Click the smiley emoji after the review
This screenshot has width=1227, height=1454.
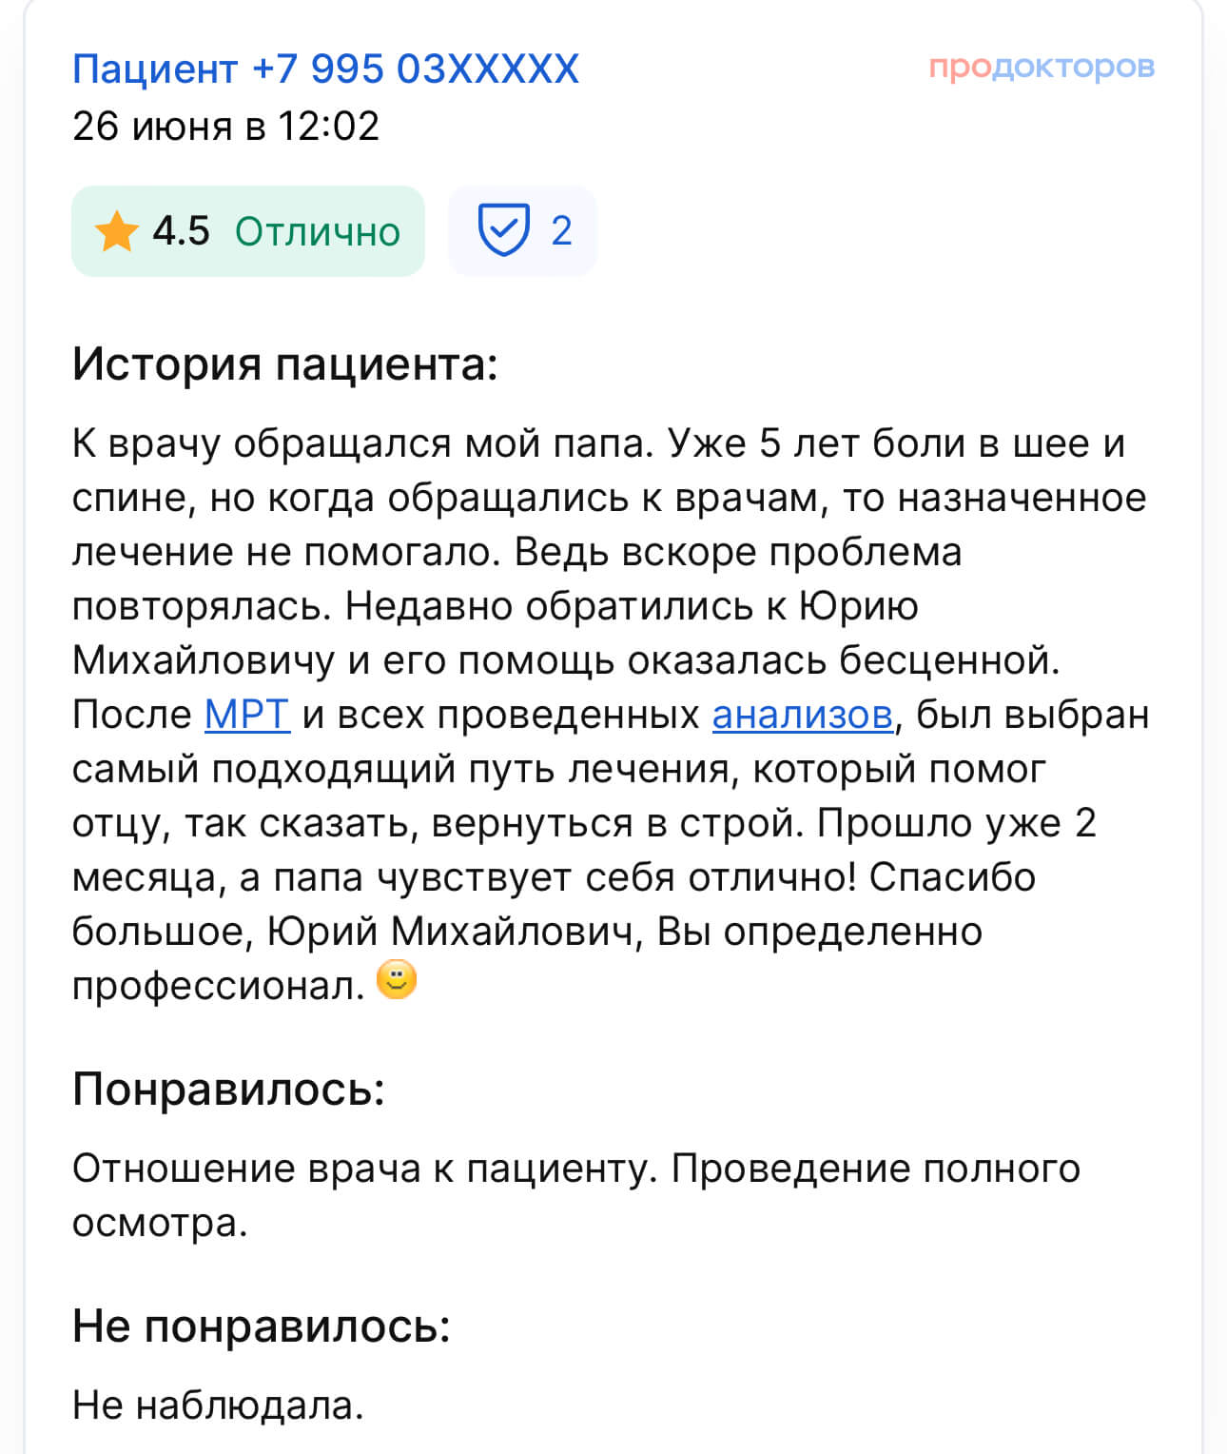397,980
